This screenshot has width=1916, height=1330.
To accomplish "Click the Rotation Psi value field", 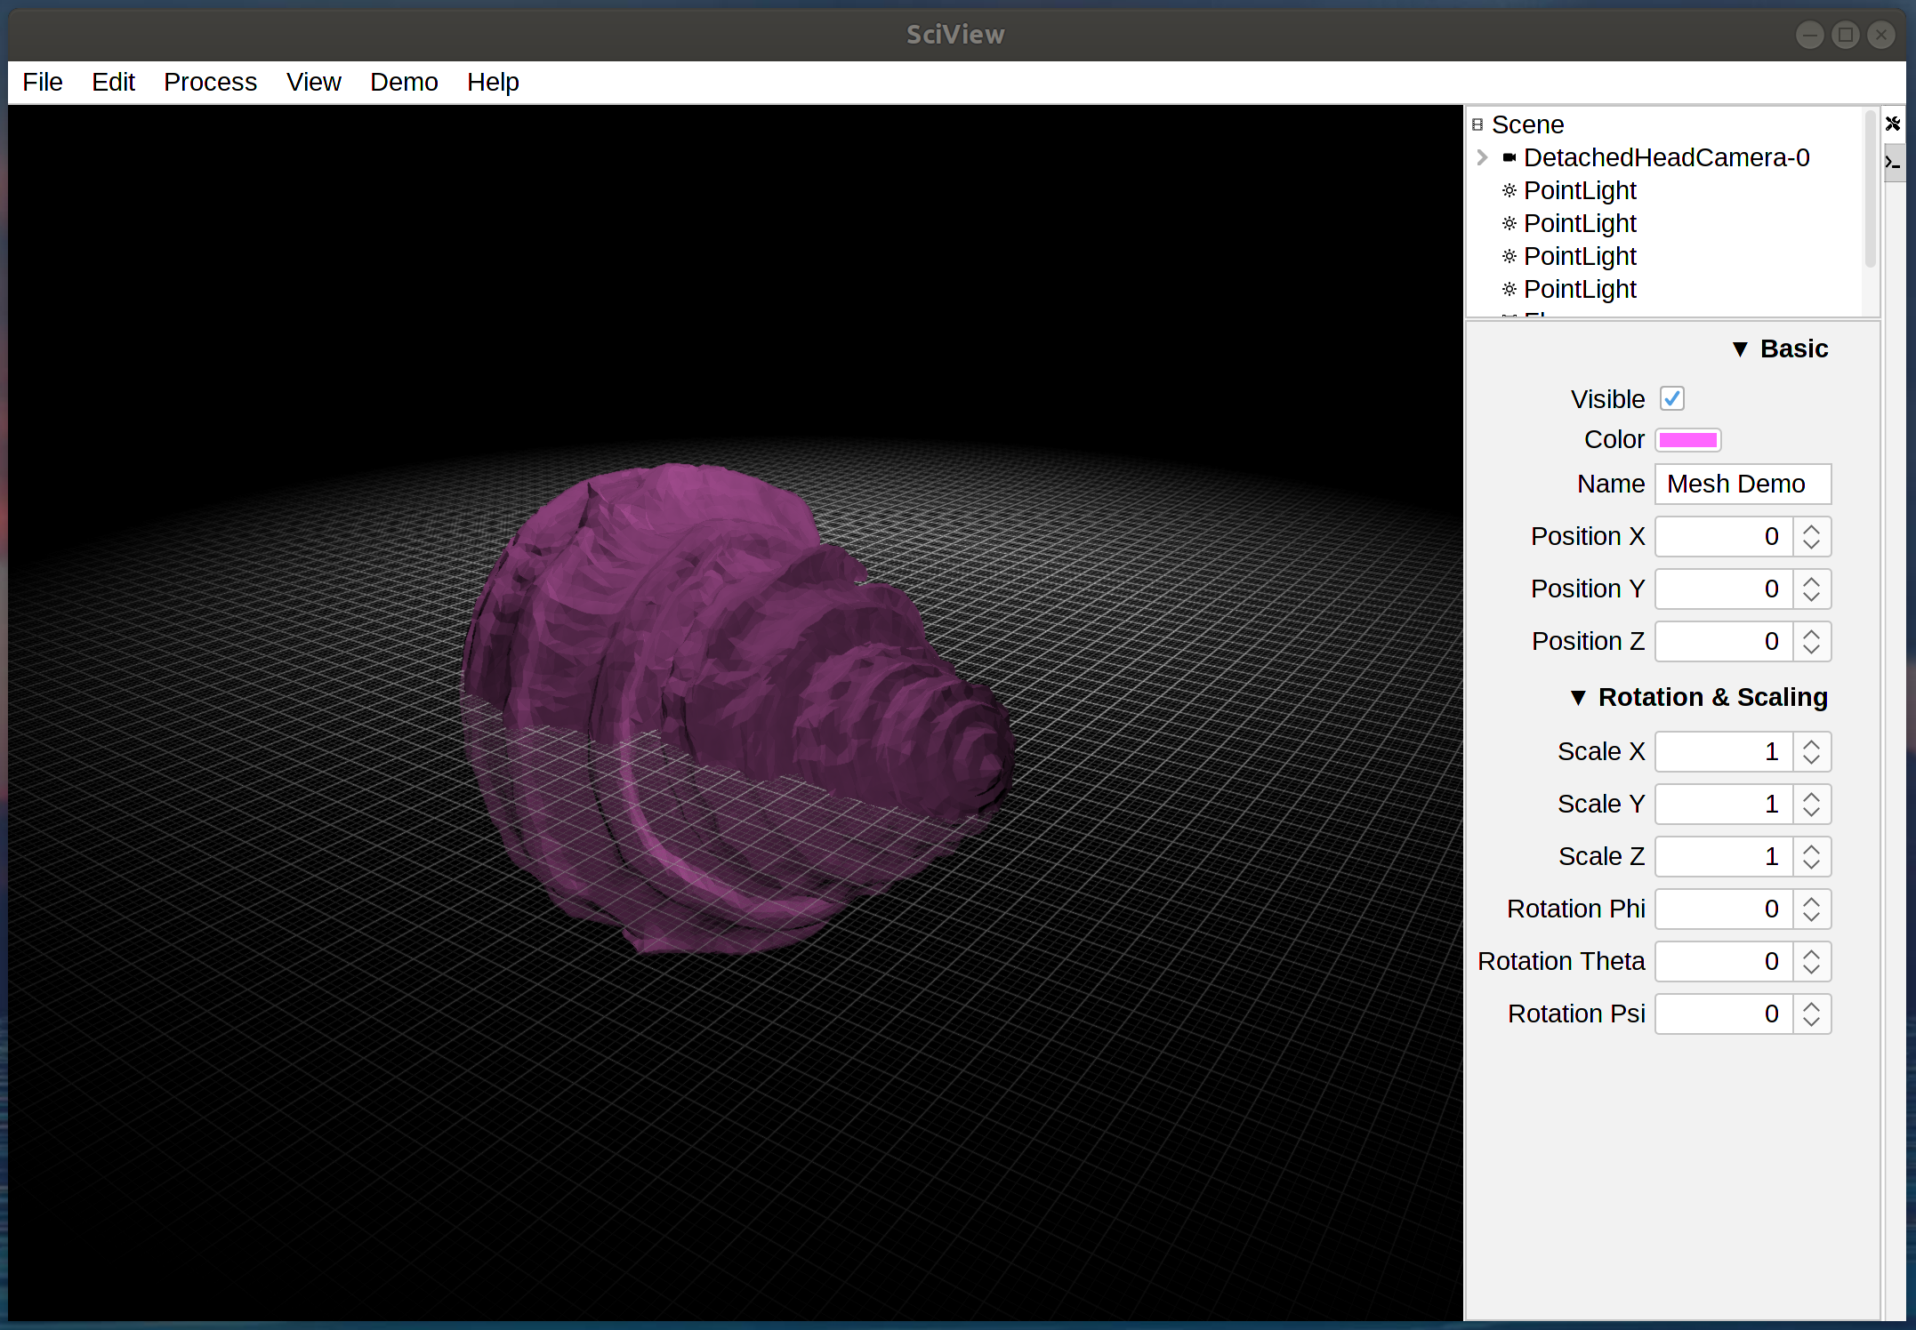I will tap(1724, 1014).
